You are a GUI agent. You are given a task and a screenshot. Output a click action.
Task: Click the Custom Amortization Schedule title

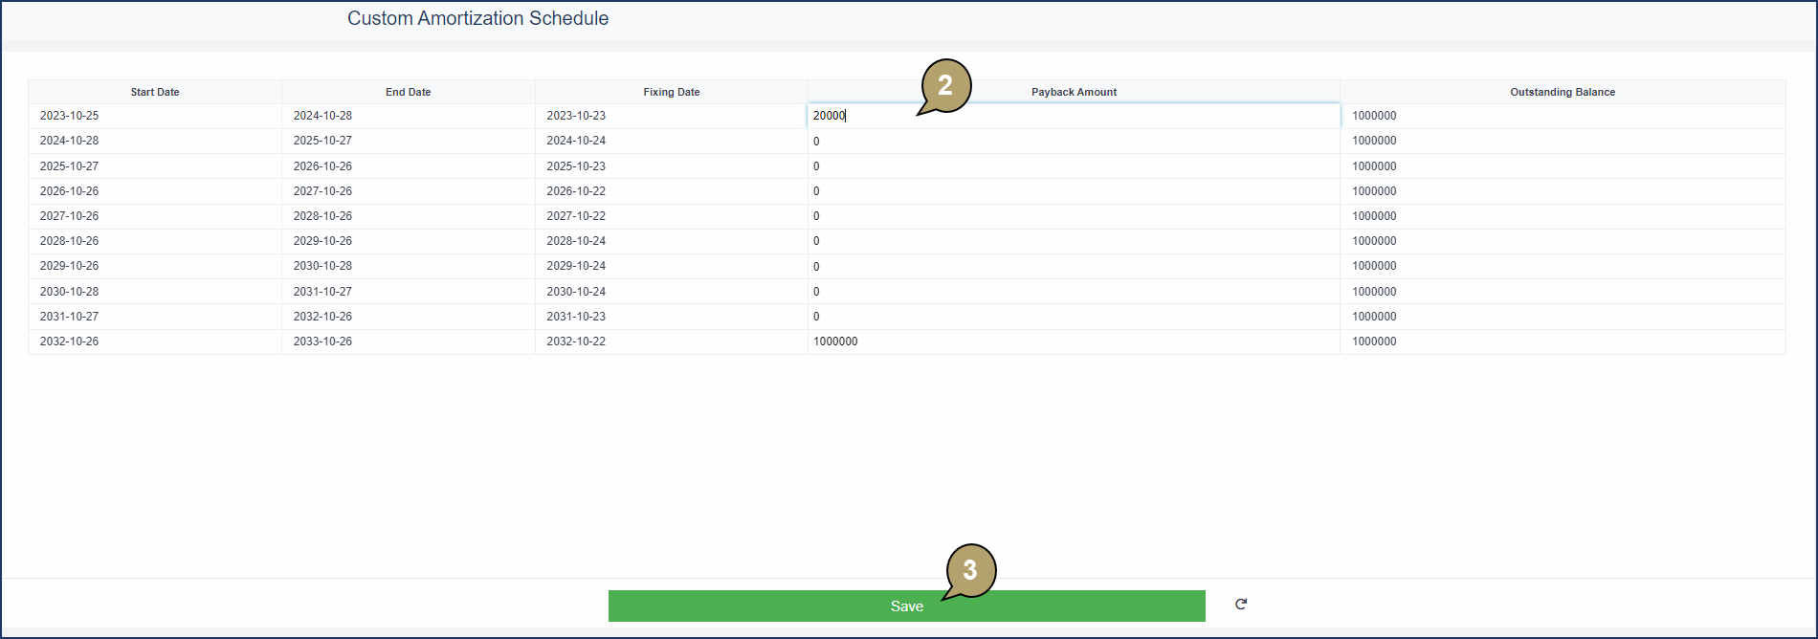pyautogui.click(x=477, y=19)
